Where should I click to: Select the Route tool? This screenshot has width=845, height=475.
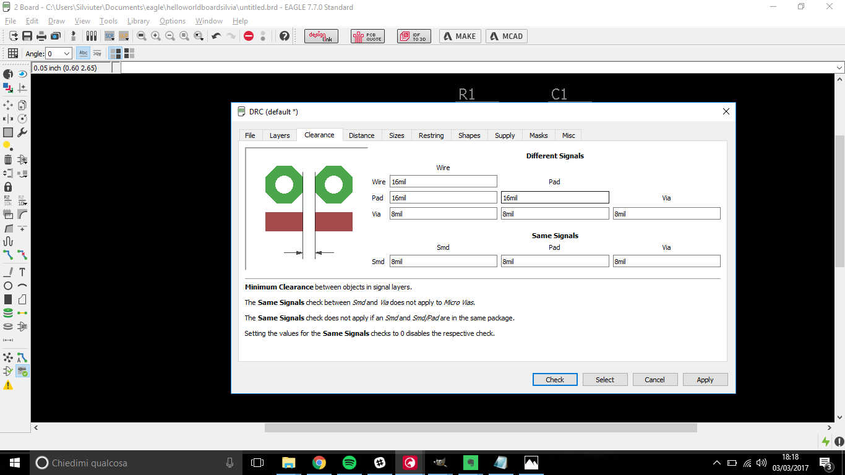tap(8, 255)
